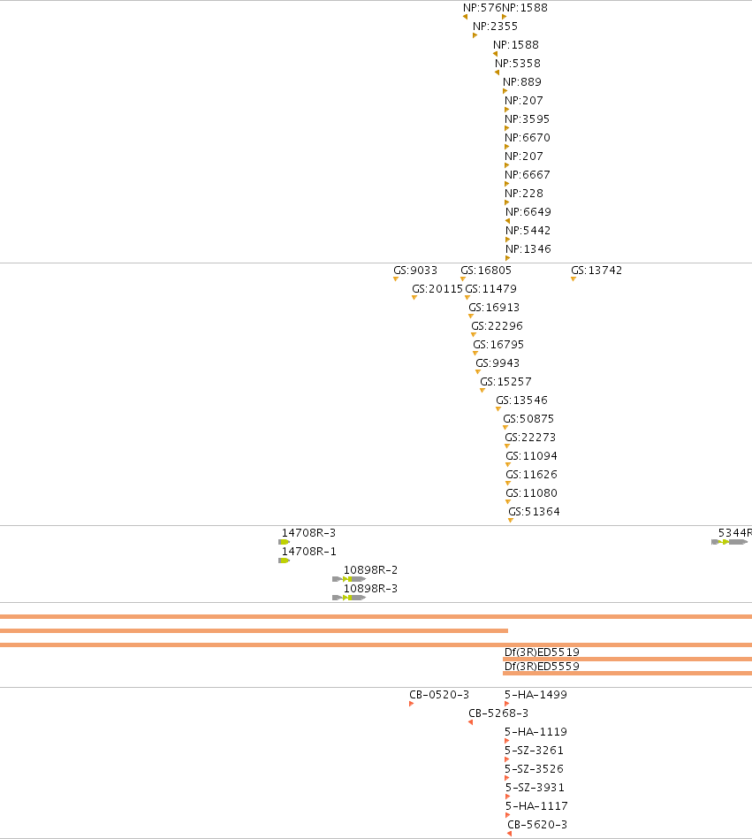Click the GS:11626 label
This screenshot has height=839, width=752.
[x=531, y=474]
